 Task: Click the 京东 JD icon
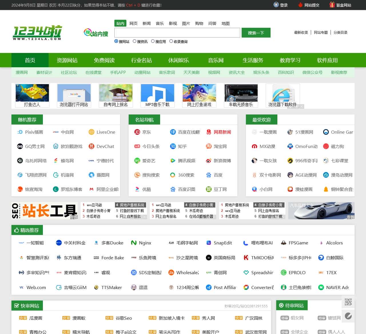[137, 132]
